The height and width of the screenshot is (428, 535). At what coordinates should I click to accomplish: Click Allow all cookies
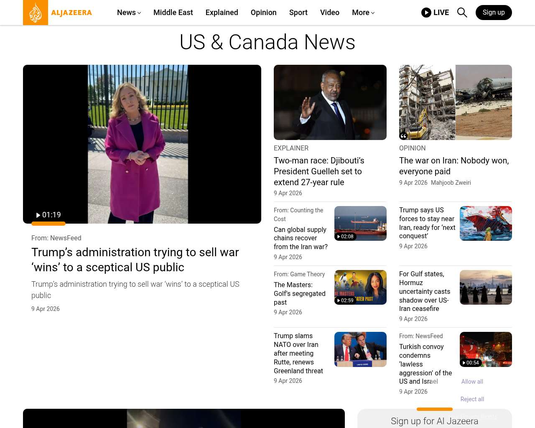coord(472,382)
